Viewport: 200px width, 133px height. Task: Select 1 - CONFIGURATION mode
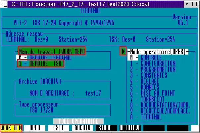(x=153, y=63)
